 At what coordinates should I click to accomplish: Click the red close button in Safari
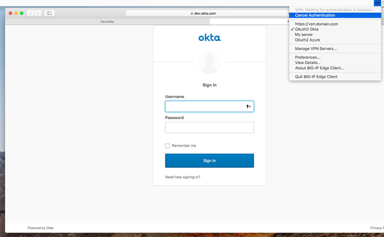coord(10,13)
